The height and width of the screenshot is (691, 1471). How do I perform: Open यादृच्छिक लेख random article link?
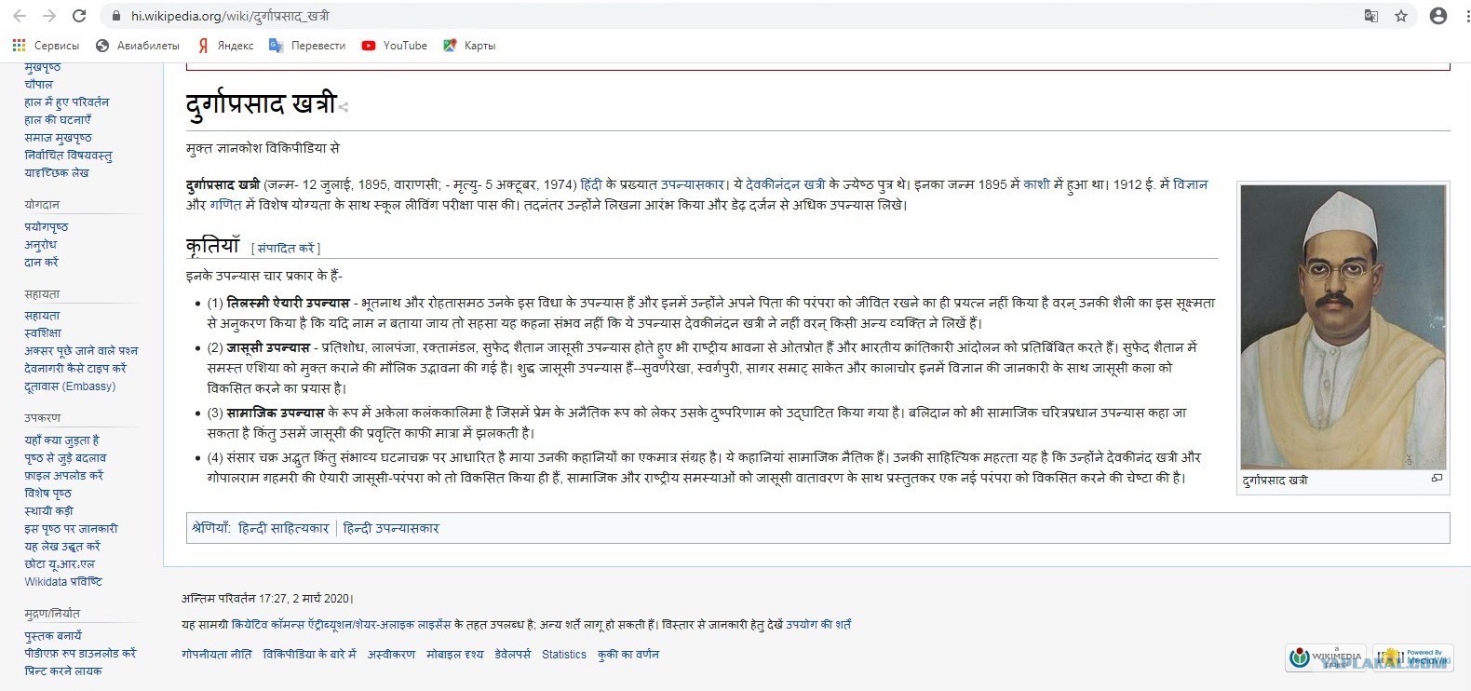coord(57,173)
